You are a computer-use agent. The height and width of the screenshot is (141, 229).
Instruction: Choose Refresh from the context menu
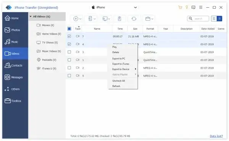pyautogui.click(x=116, y=86)
